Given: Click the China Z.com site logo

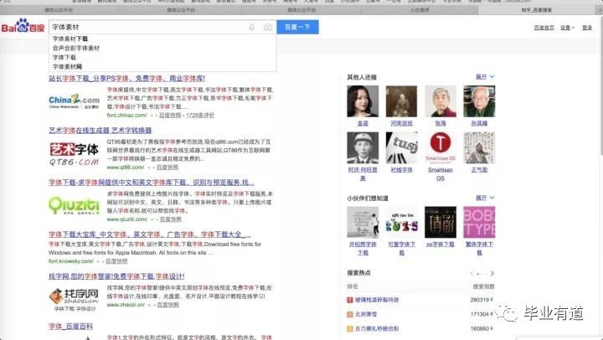Looking at the screenshot, I should pos(74,102).
